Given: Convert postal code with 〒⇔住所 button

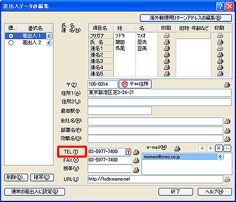Looking at the screenshot, I should coord(135,84).
